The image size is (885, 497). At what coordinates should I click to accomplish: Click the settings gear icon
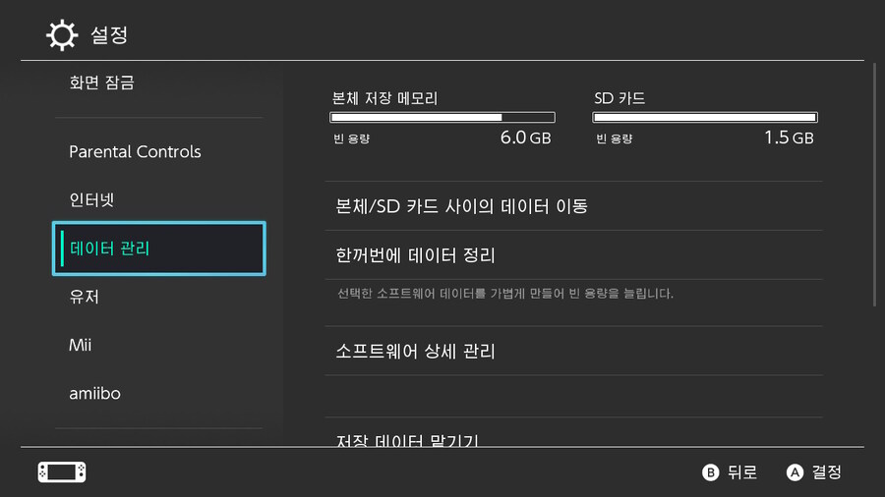coord(61,35)
